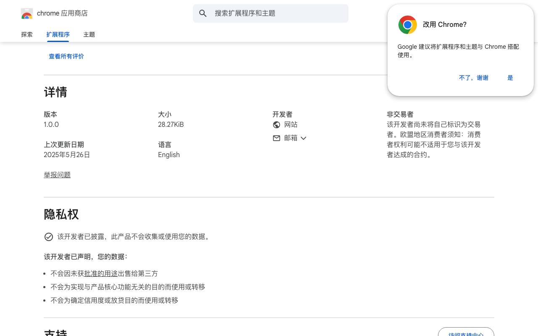Click the 大小 label
The height and width of the screenshot is (336, 538).
tap(165, 115)
